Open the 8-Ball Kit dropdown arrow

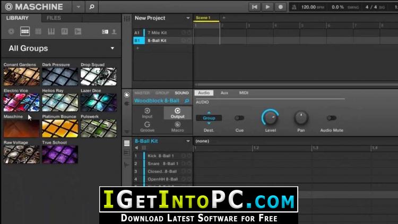(x=188, y=141)
